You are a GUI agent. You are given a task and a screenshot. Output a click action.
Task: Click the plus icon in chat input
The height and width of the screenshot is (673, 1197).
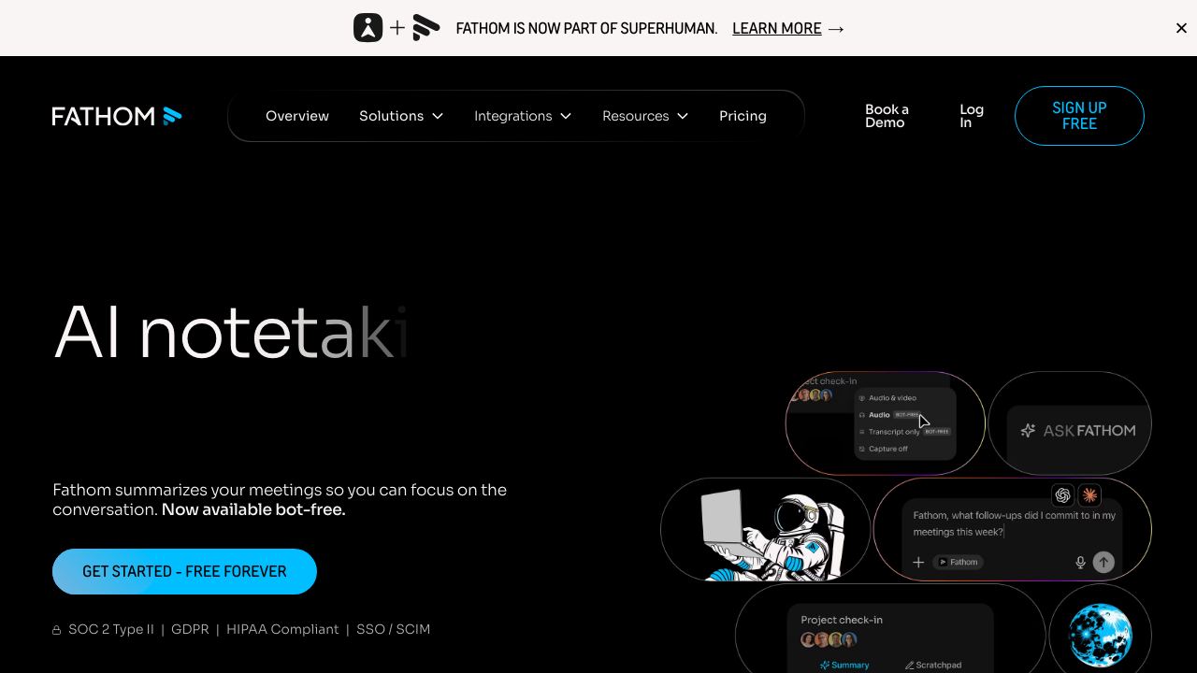pos(918,562)
